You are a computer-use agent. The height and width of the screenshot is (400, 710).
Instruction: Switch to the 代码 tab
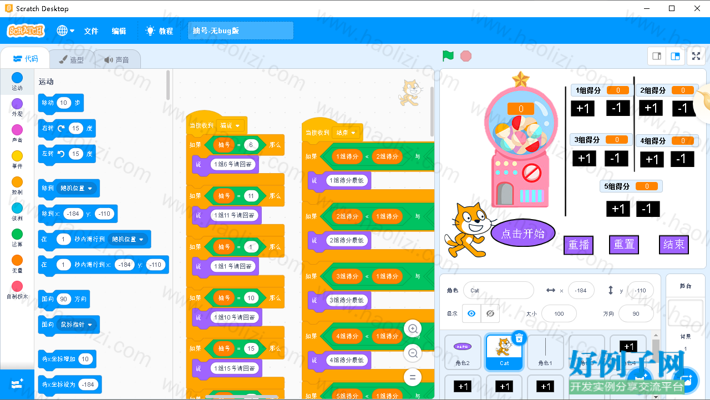[26, 59]
